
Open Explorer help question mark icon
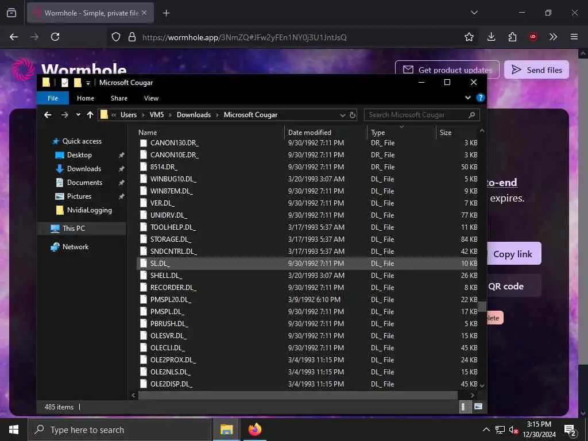coord(481,98)
